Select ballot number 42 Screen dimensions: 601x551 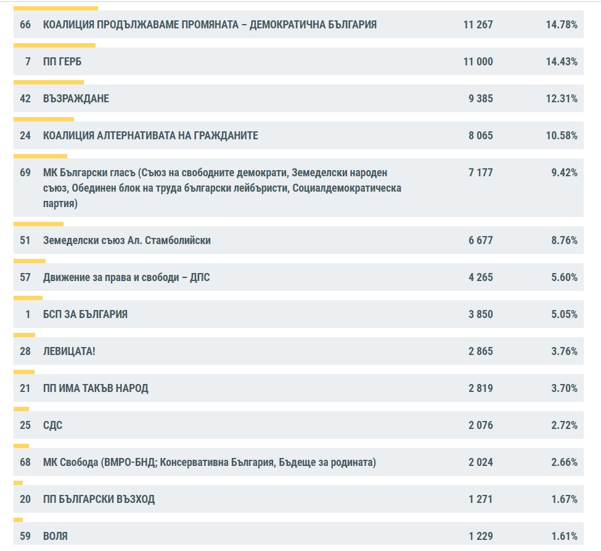(25, 99)
